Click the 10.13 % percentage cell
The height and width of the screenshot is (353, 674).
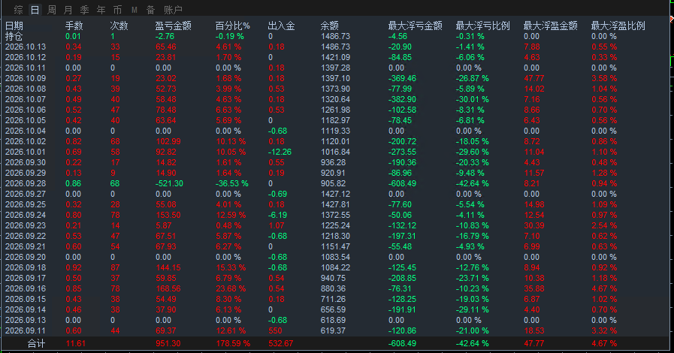pos(231,141)
